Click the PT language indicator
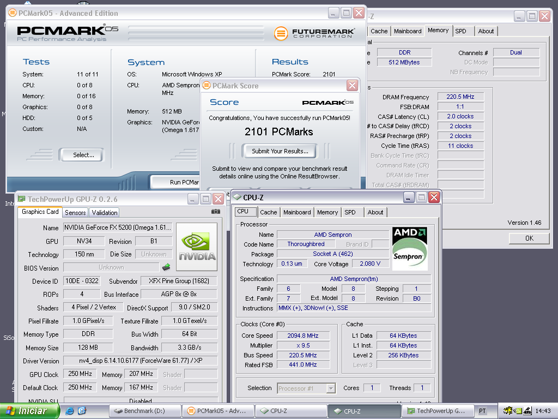The height and width of the screenshot is (419, 558). coord(482,411)
